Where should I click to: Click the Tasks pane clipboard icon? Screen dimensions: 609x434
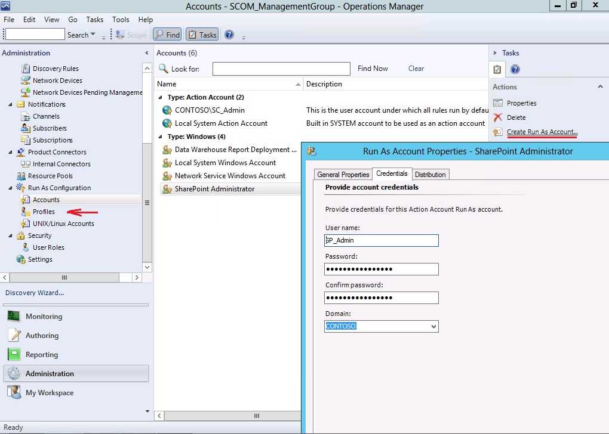(497, 69)
